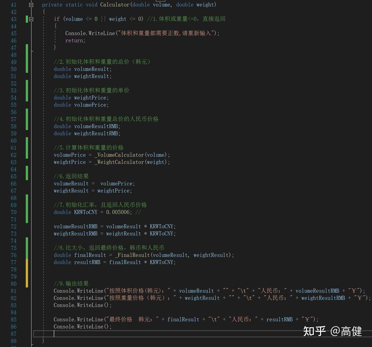Image resolution: width=372 pixels, height=347 pixels.
Task: Click line number 88 in the gutter
Action: [x=14, y=341]
